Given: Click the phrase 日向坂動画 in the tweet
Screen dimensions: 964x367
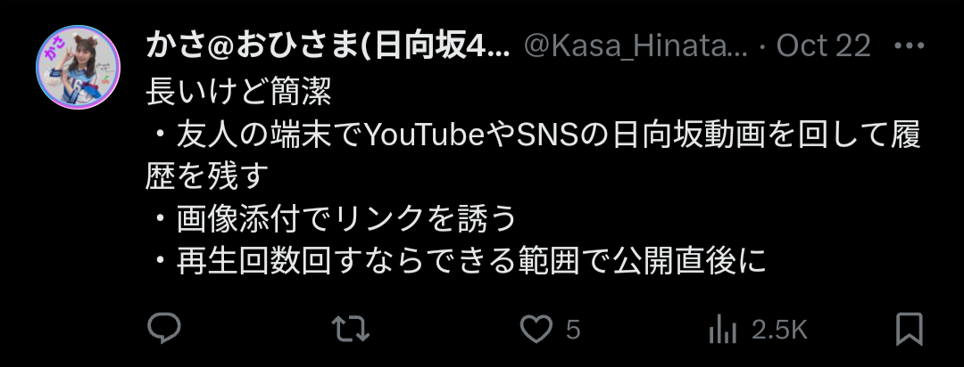Looking at the screenshot, I should click(x=689, y=135).
